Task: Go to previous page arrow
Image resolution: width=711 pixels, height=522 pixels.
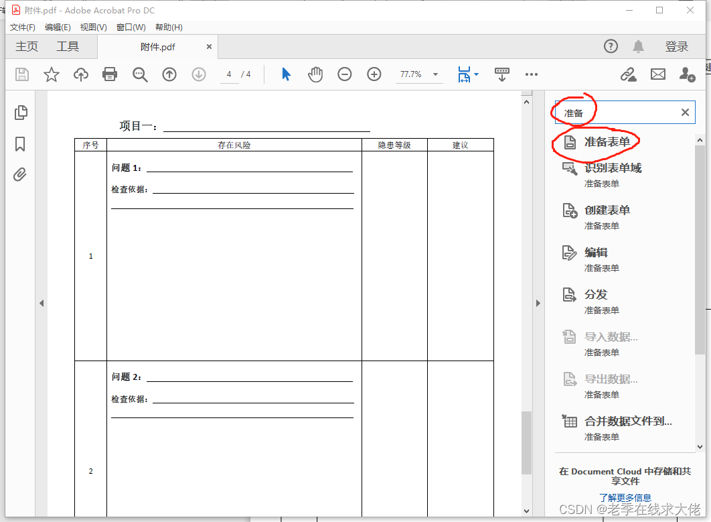Action: [169, 74]
